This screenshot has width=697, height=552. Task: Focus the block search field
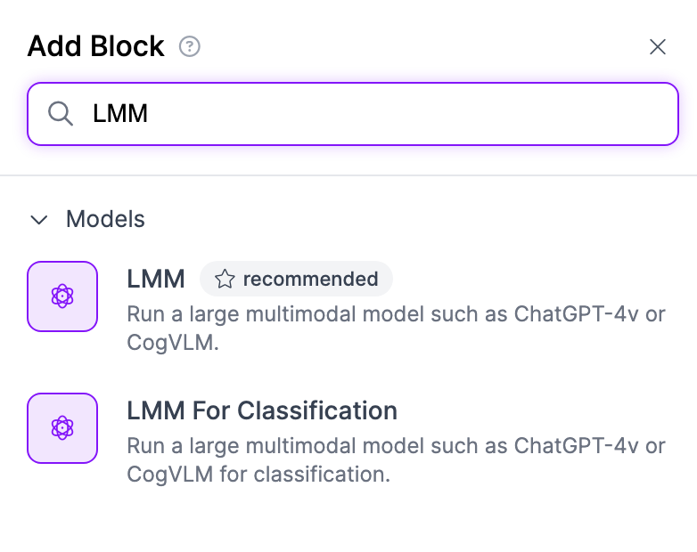[352, 114]
